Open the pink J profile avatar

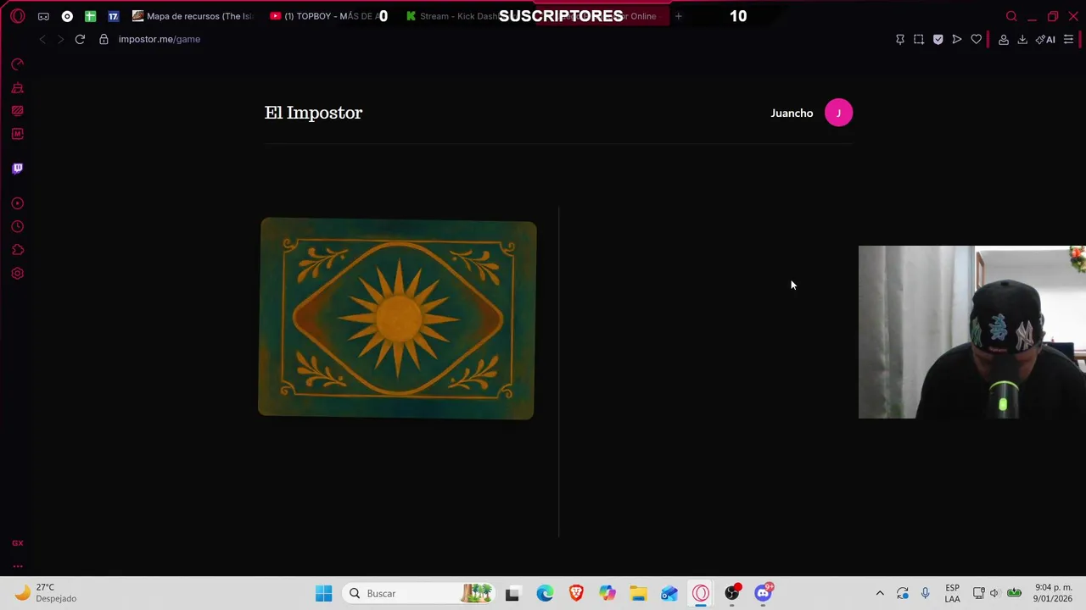pyautogui.click(x=838, y=113)
